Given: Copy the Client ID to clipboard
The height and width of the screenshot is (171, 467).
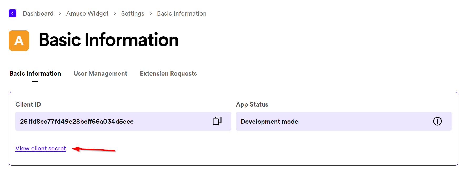Looking at the screenshot, I should (x=217, y=121).
